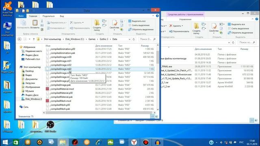Click the cut scissors icon in clipboard group
This screenshot has width=260, height=146.
pos(42,21)
